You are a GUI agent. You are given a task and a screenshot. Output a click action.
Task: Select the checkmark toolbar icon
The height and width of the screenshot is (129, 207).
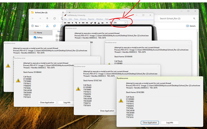[91, 23]
